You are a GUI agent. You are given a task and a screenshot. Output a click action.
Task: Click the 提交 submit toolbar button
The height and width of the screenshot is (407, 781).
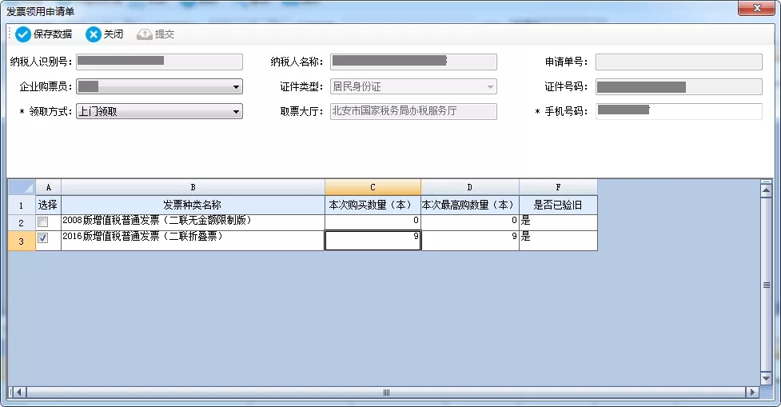(155, 34)
